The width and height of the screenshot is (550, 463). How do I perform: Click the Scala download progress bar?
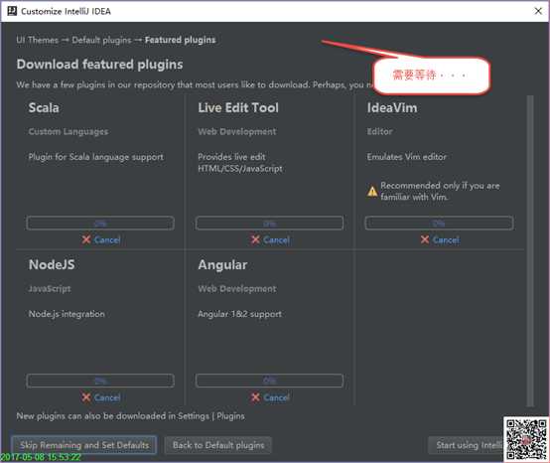coord(100,224)
